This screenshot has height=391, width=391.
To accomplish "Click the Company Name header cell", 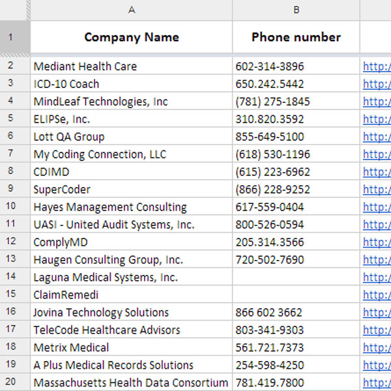I will pyautogui.click(x=131, y=37).
